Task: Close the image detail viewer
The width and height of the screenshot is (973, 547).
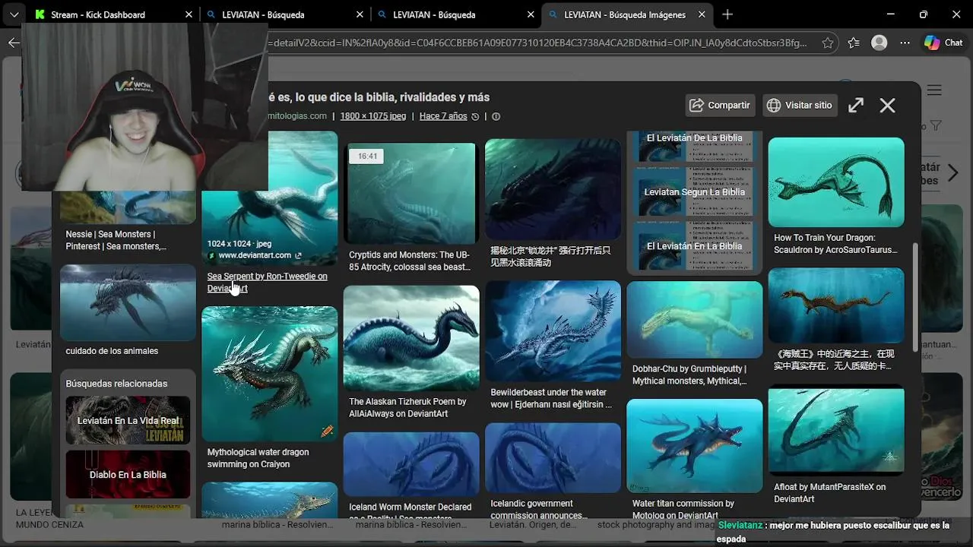Action: coord(887,106)
